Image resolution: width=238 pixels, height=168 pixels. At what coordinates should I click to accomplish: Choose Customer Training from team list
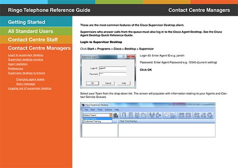(x=98, y=121)
